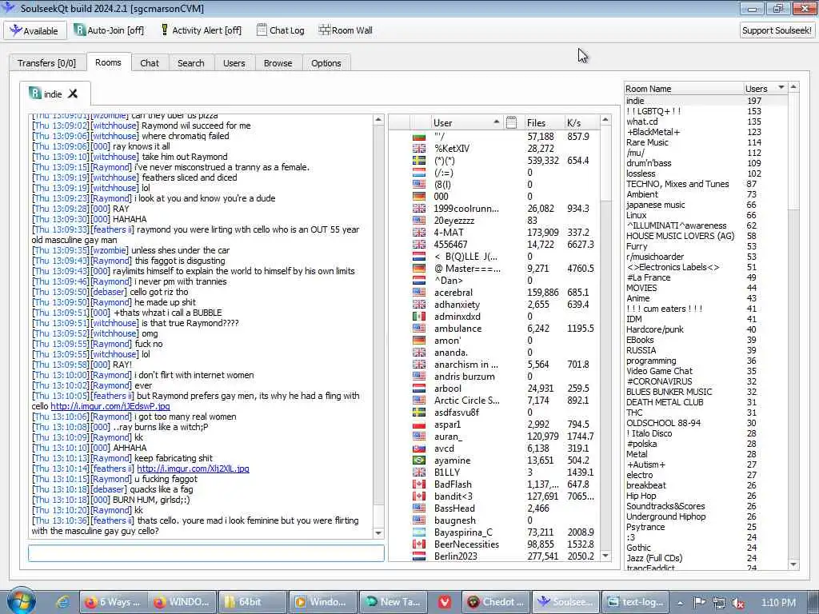This screenshot has height=614, width=819.
Task: Switch to Transfers [0/0] tab
Action: click(46, 62)
